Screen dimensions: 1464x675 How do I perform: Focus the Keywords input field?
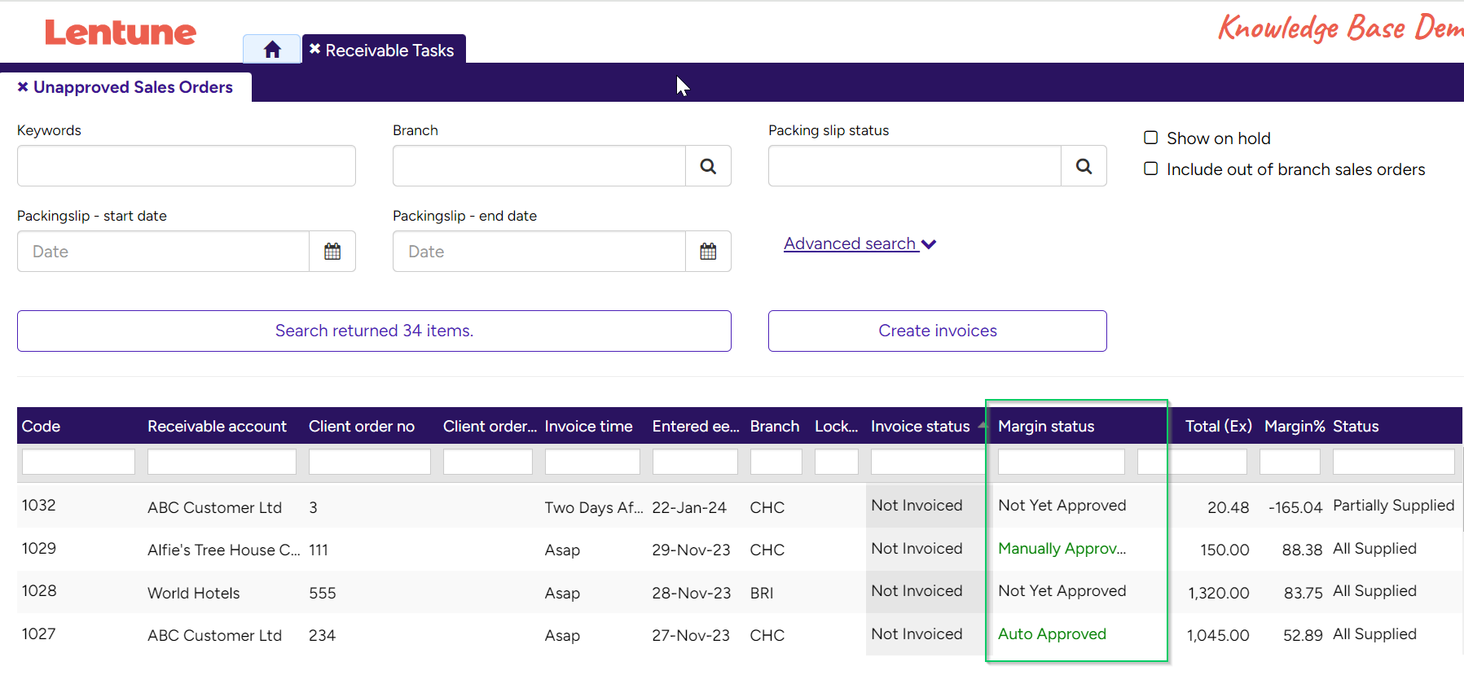(x=187, y=166)
